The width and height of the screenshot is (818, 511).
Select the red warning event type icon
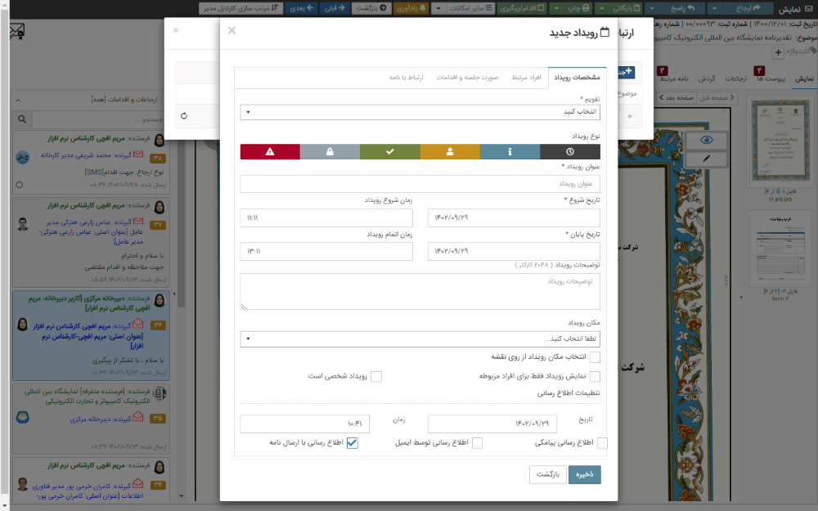click(x=270, y=151)
